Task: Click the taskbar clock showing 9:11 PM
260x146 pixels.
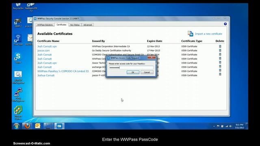Action: (239, 126)
